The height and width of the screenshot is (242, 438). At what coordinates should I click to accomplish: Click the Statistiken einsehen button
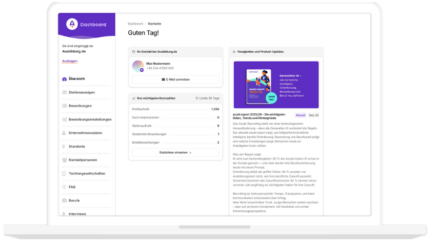click(x=175, y=153)
